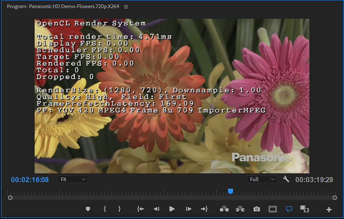Viewport: 344px width, 219px height.
Task: Go to In point
Action: [141, 209]
